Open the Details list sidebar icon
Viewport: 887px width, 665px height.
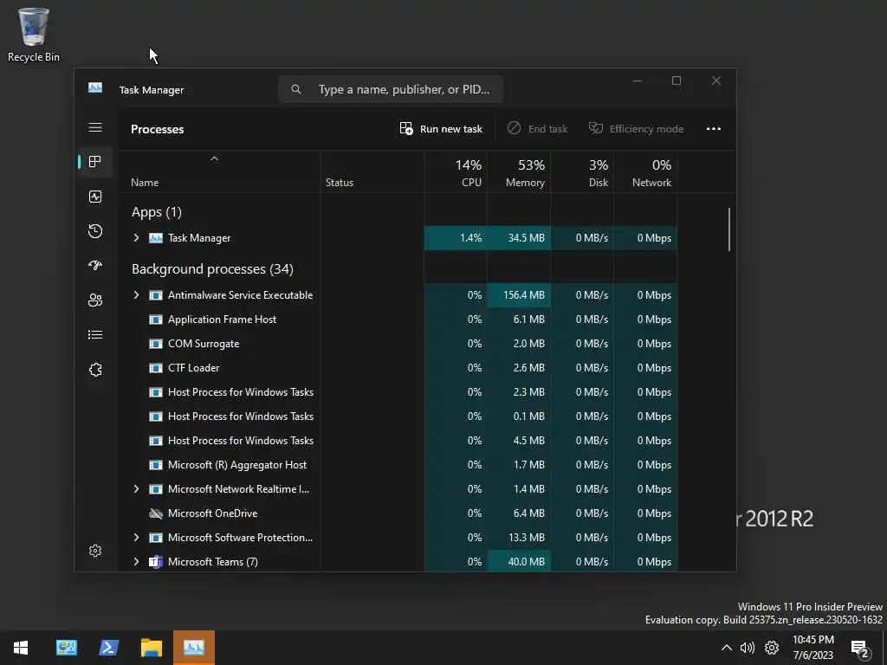pos(95,335)
